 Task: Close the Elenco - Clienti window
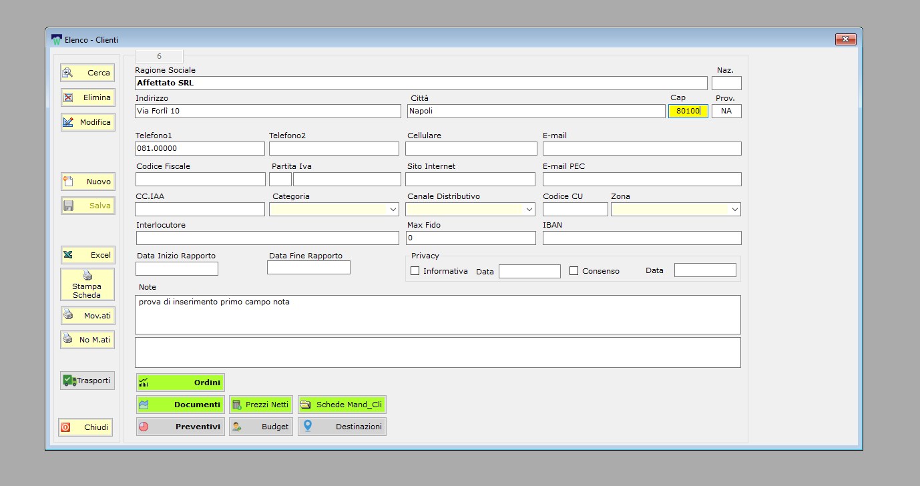tap(846, 39)
